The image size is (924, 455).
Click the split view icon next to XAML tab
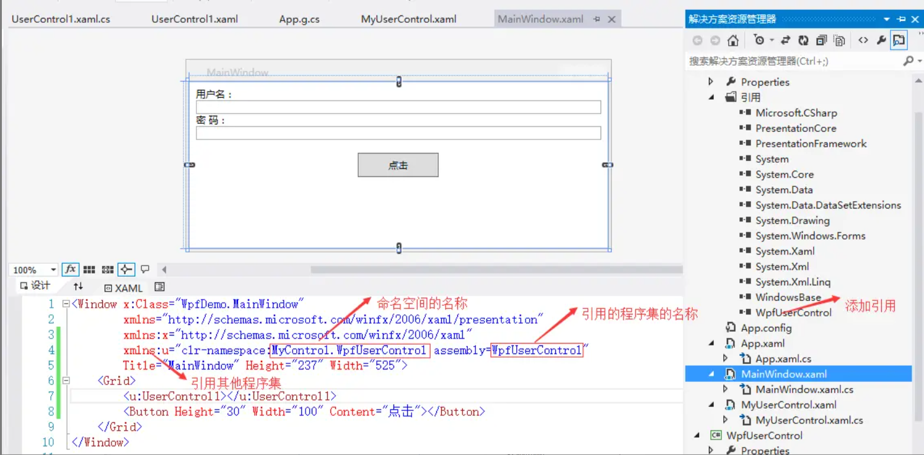(159, 287)
